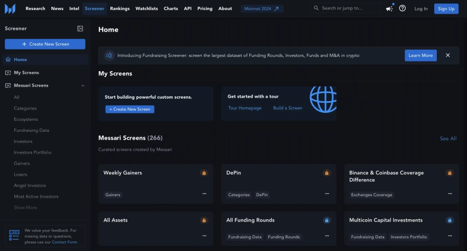Click the Messari logo icon

tap(10, 8)
